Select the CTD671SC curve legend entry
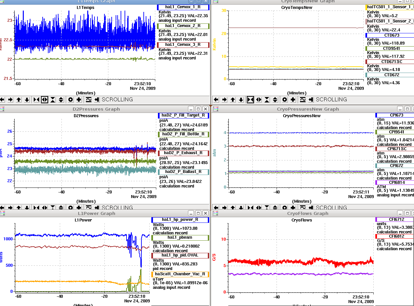The width and height of the screenshot is (414, 306). [x=390, y=62]
